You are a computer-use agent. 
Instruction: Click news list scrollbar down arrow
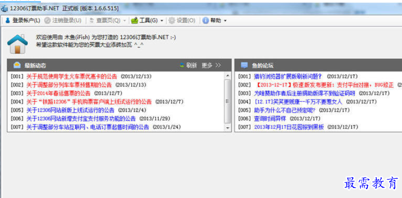pyautogui.click(x=227, y=127)
